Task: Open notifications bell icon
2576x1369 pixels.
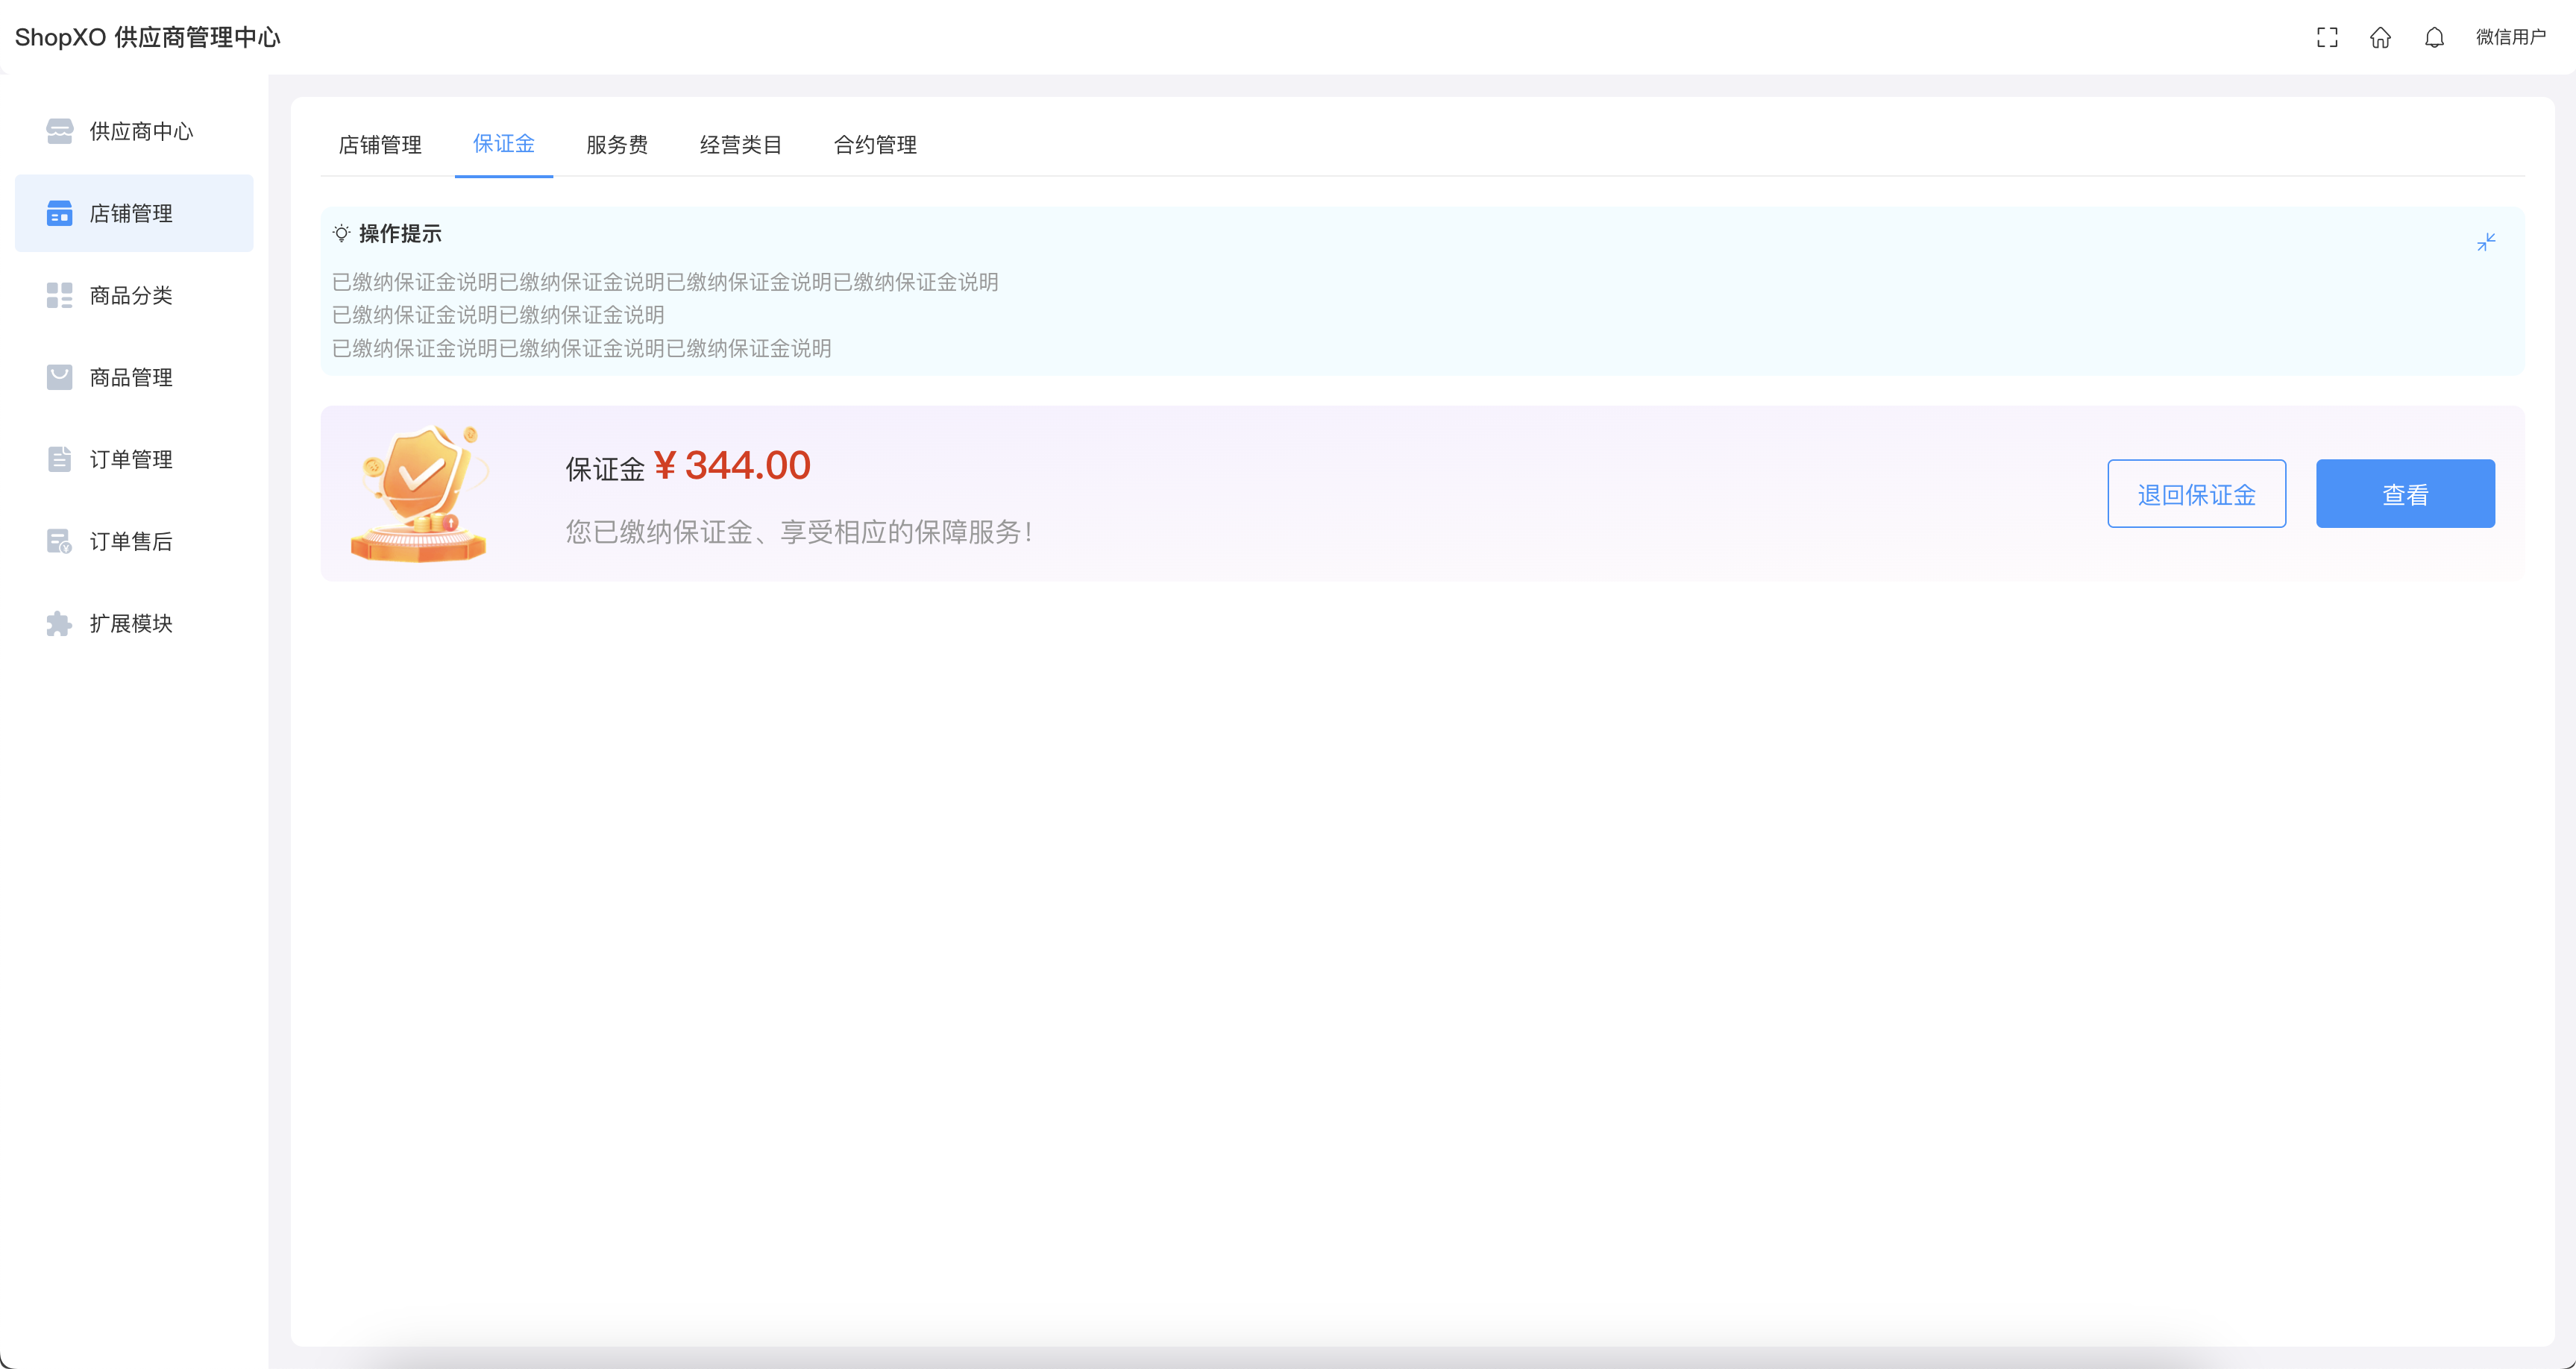Action: [x=2434, y=37]
